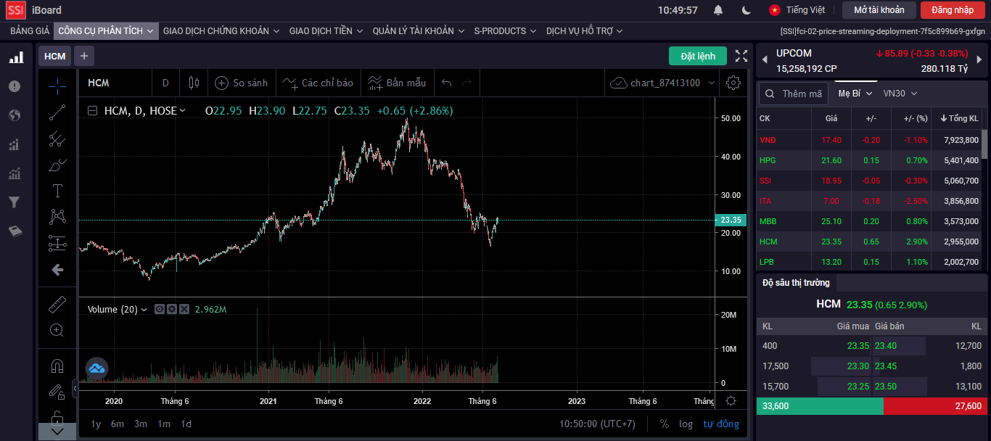Toggle tự động auto scale
The height and width of the screenshot is (441, 991).
pos(721,424)
